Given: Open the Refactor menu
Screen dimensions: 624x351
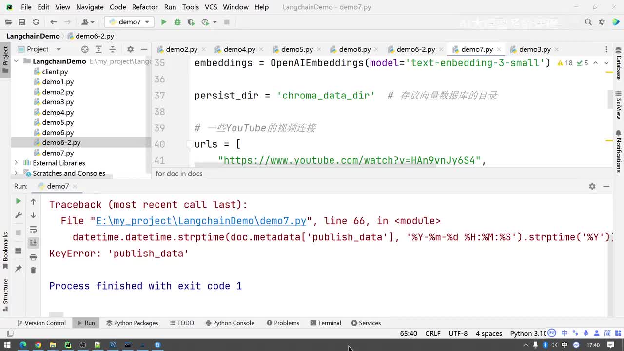Looking at the screenshot, I should click(145, 7).
